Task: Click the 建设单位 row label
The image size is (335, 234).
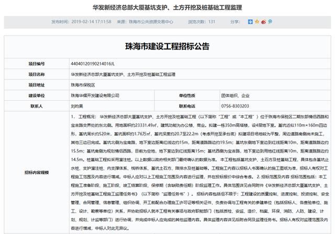Action: 37,96
